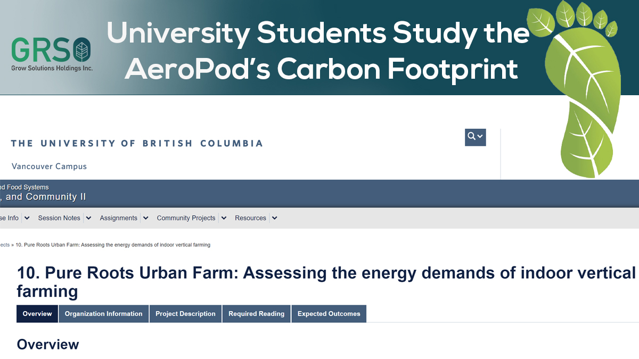Switch to the Organization Information tab
This screenshot has width=639, height=359.
pyautogui.click(x=104, y=314)
